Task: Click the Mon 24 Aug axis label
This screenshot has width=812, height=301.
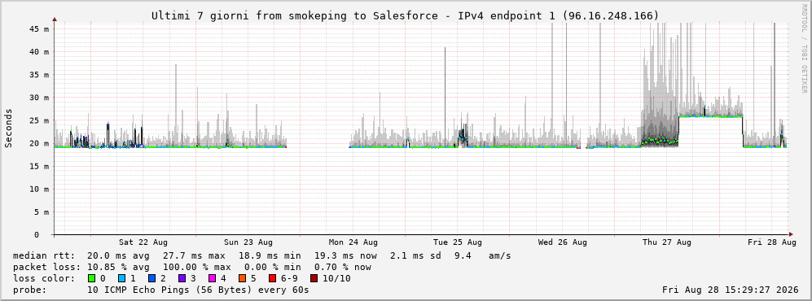Action: tap(353, 242)
